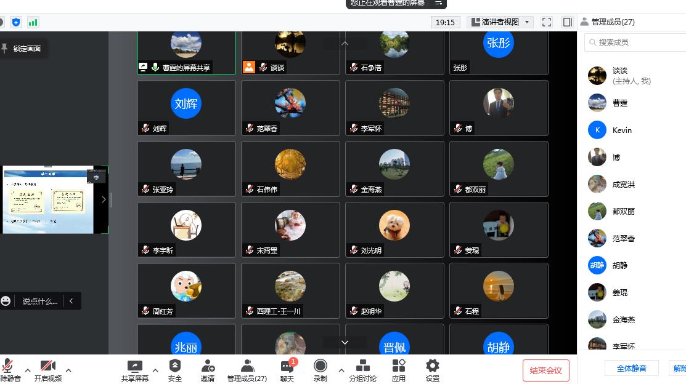Click the 邀请 invite icon
The height and width of the screenshot is (384, 686).
point(208,366)
